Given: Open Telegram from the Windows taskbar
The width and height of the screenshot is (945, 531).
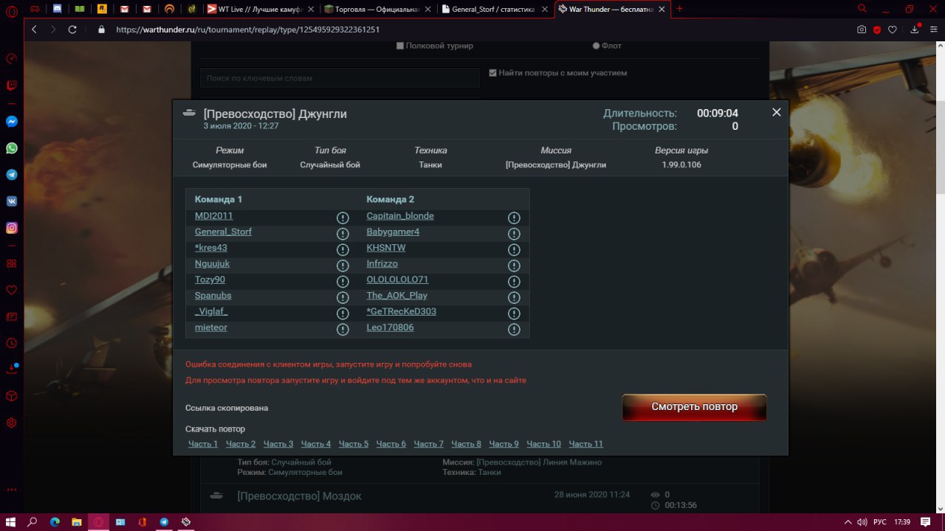Looking at the screenshot, I should (164, 522).
